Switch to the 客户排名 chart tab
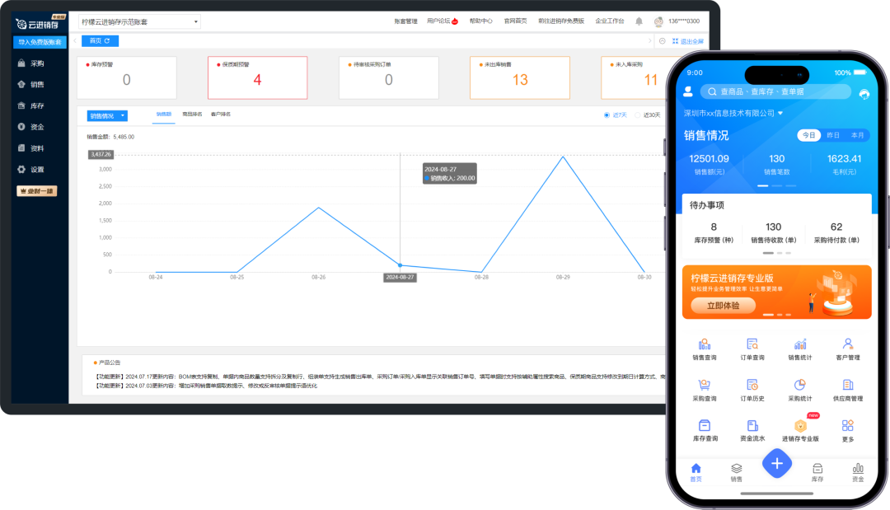Screen dimensions: 890x510 click(220, 114)
